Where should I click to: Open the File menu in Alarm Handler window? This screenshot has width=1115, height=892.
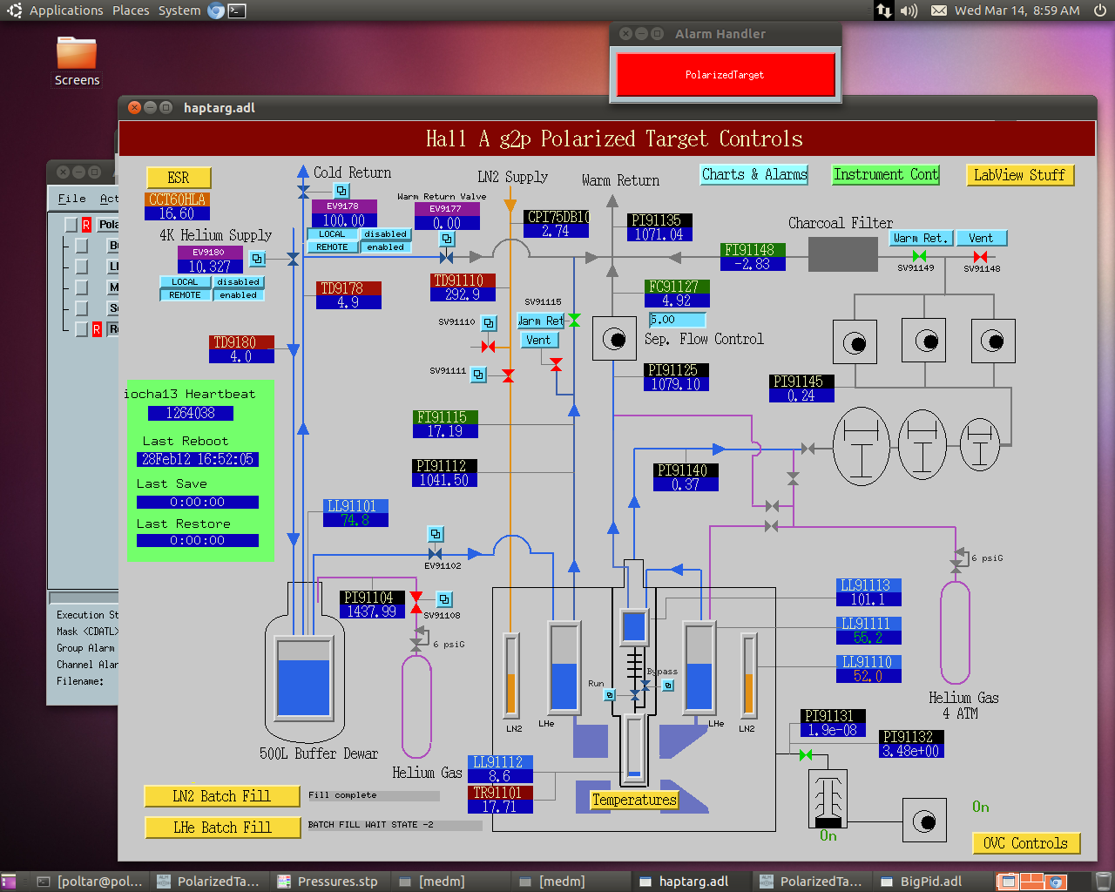(71, 199)
